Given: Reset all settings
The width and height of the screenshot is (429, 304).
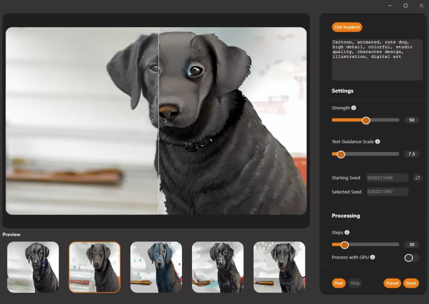Looking at the screenshot, I should (392, 283).
